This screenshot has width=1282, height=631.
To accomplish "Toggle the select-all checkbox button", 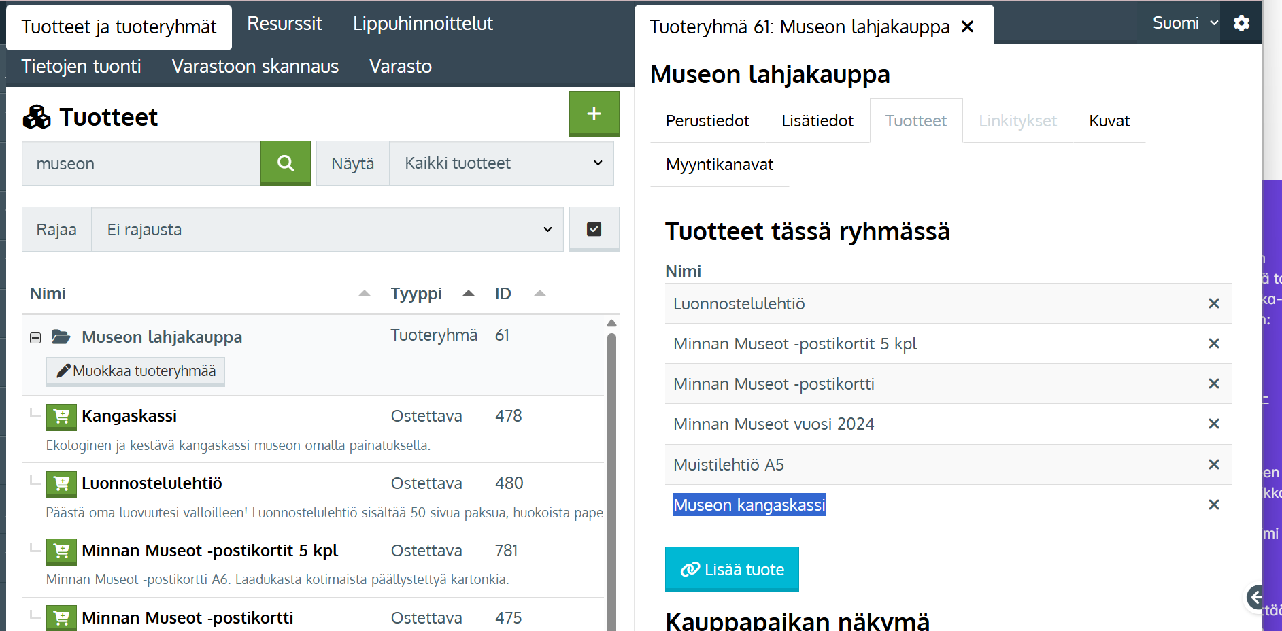I will (x=594, y=229).
